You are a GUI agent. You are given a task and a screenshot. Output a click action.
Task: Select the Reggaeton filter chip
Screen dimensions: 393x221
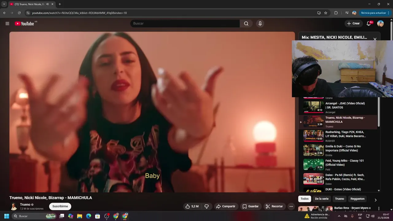pyautogui.click(x=357, y=199)
